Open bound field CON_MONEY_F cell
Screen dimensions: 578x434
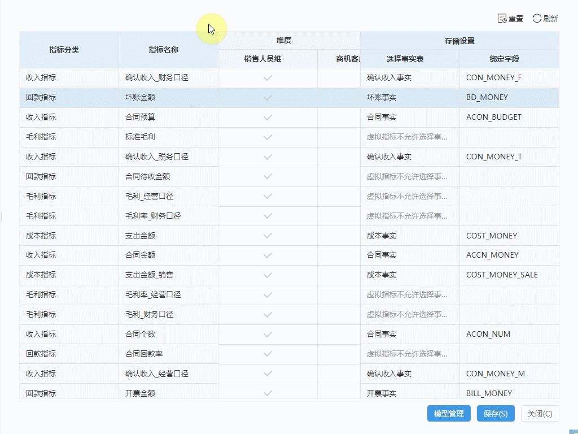tap(510, 78)
